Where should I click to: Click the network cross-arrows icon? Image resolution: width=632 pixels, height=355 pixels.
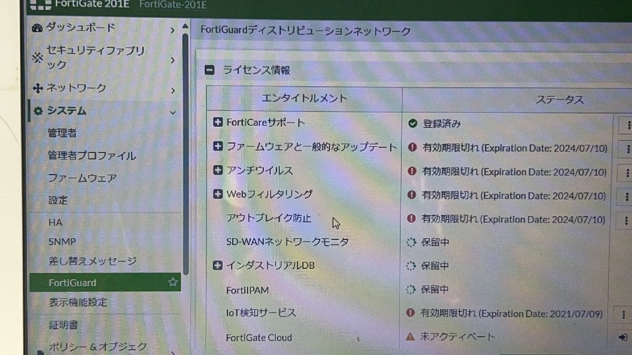pyautogui.click(x=37, y=88)
